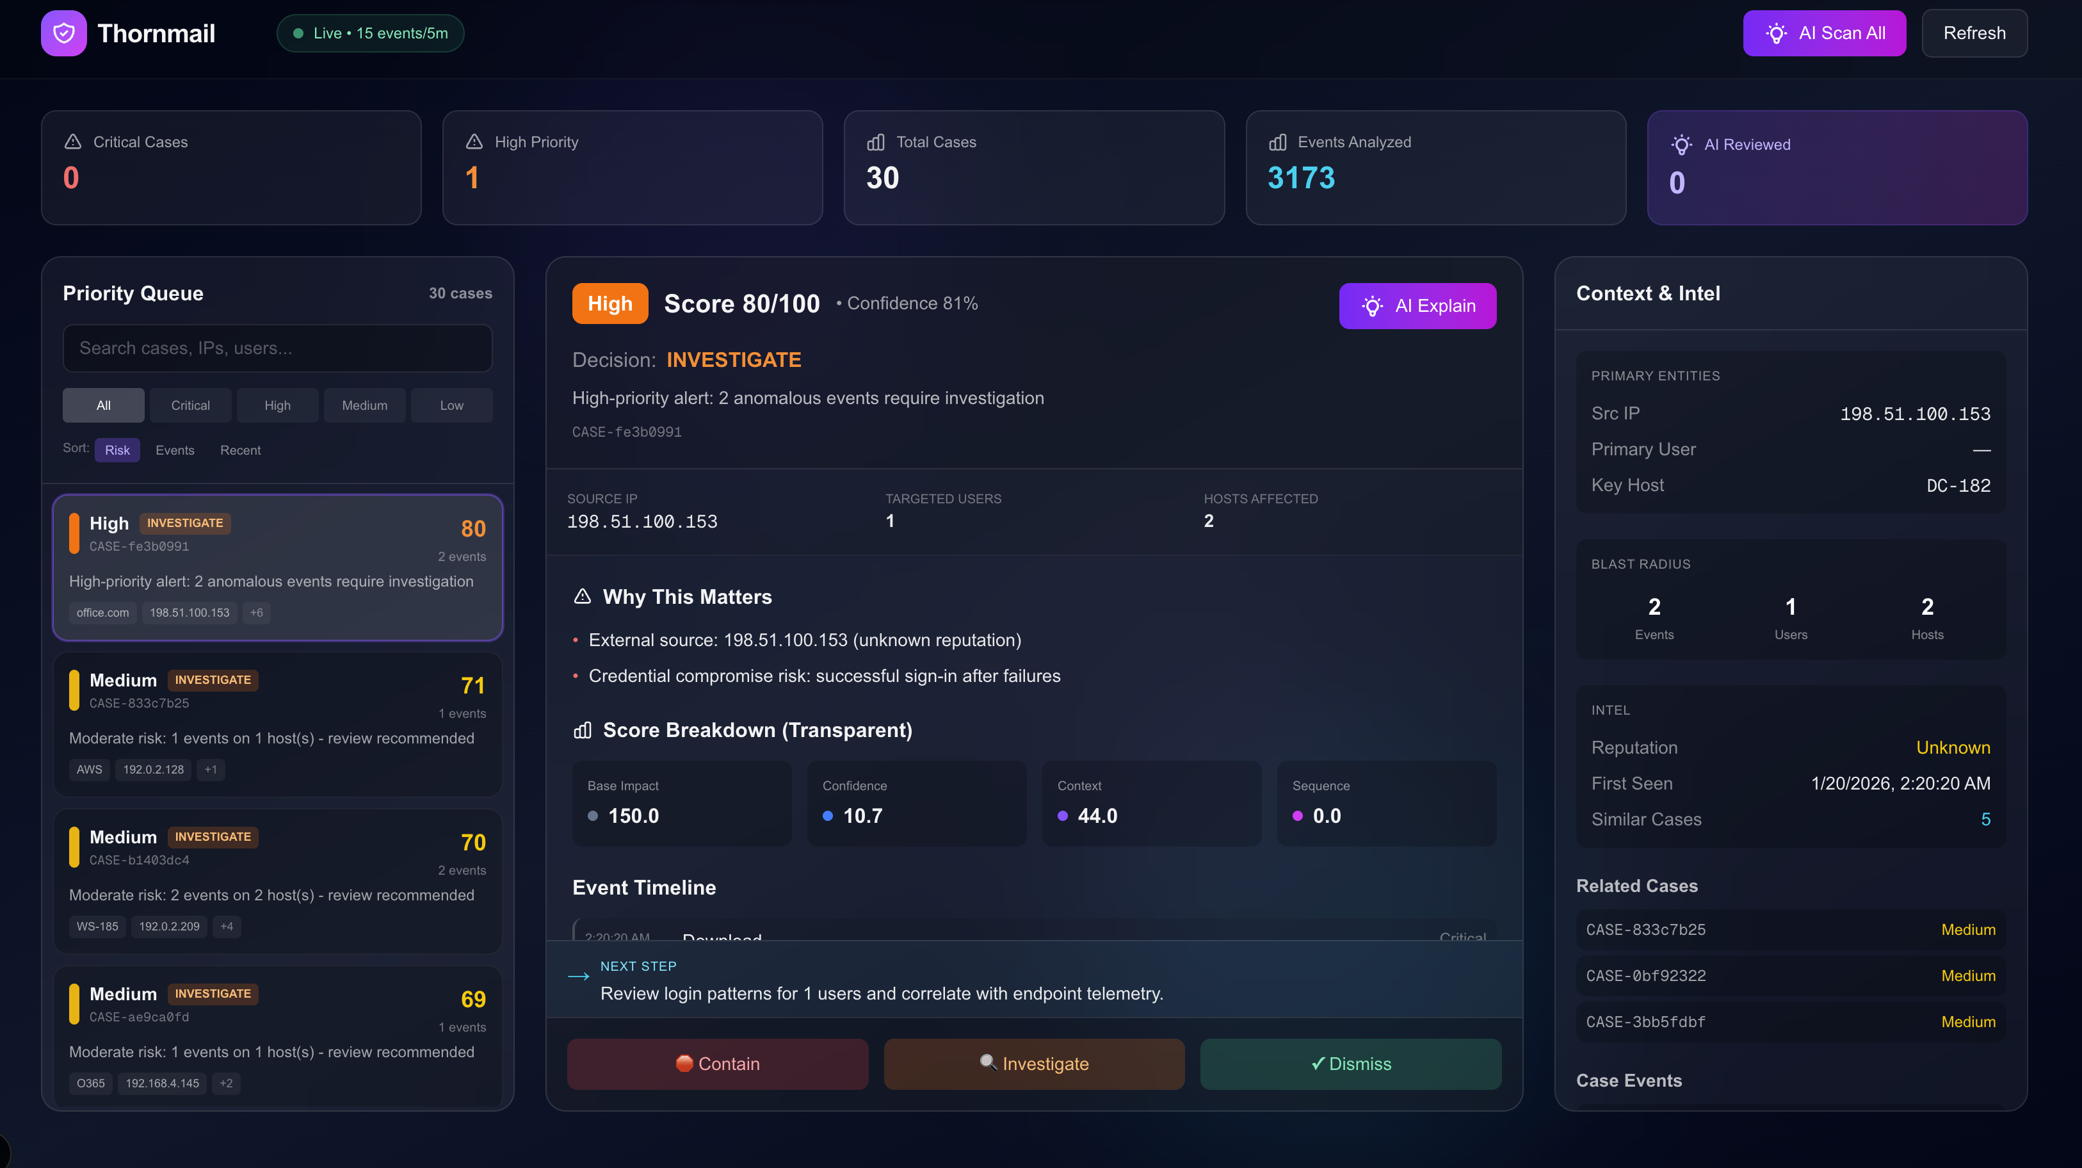This screenshot has height=1168, width=2082.
Task: Click the search cases input field
Action: 277,348
